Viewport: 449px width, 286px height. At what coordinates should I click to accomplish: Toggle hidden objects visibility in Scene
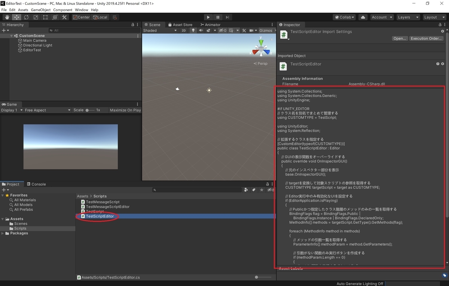223,31
